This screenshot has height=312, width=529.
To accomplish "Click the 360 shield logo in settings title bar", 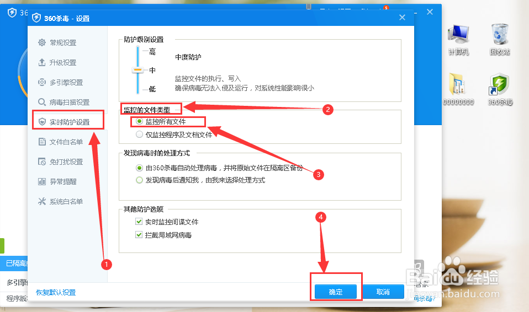I will tap(36, 18).
